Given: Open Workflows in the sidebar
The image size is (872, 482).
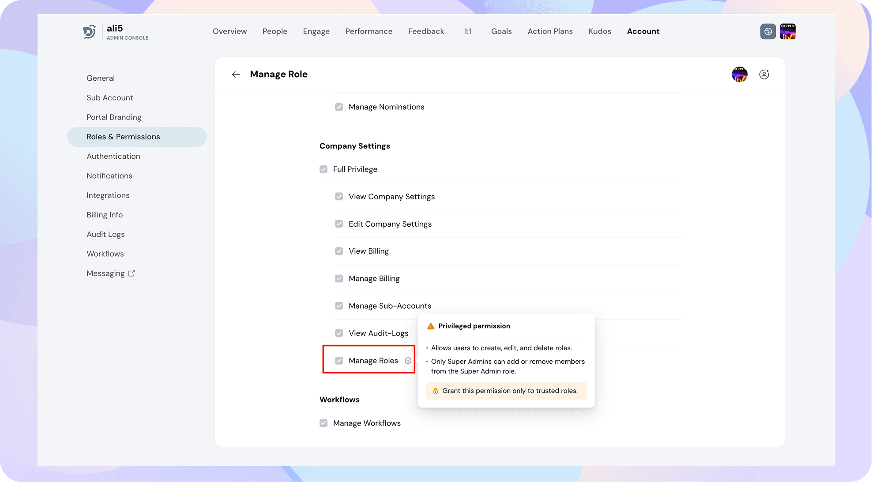Looking at the screenshot, I should tap(137, 254).
